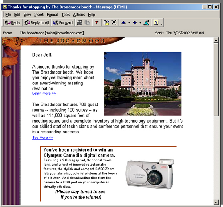This screenshot has width=223, height=207.
Task: Open the Actions menu
Action: point(79,15)
